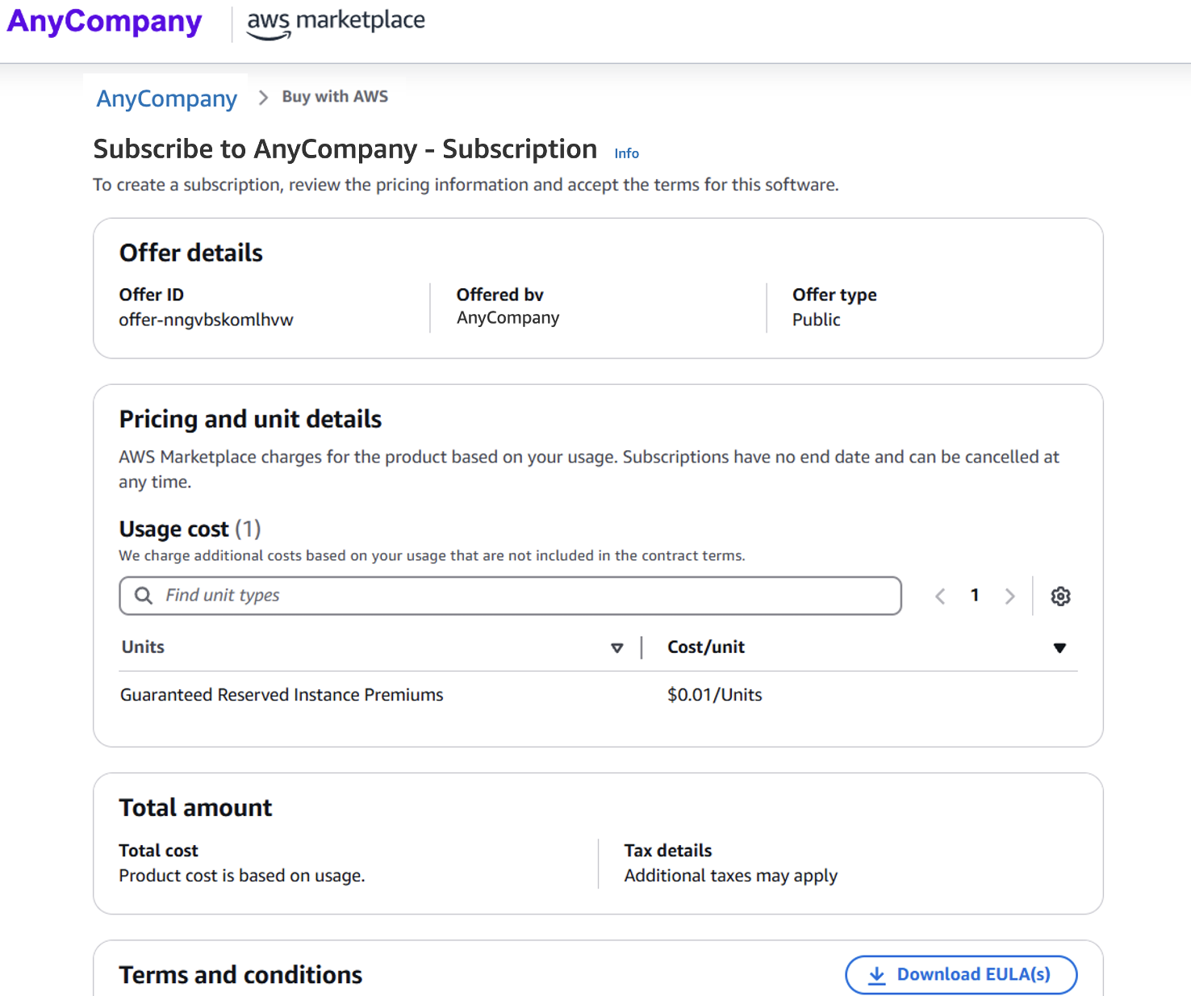Select the Buy with AWS breadcrumb
Viewport: 1191px width, 996px height.
(335, 97)
